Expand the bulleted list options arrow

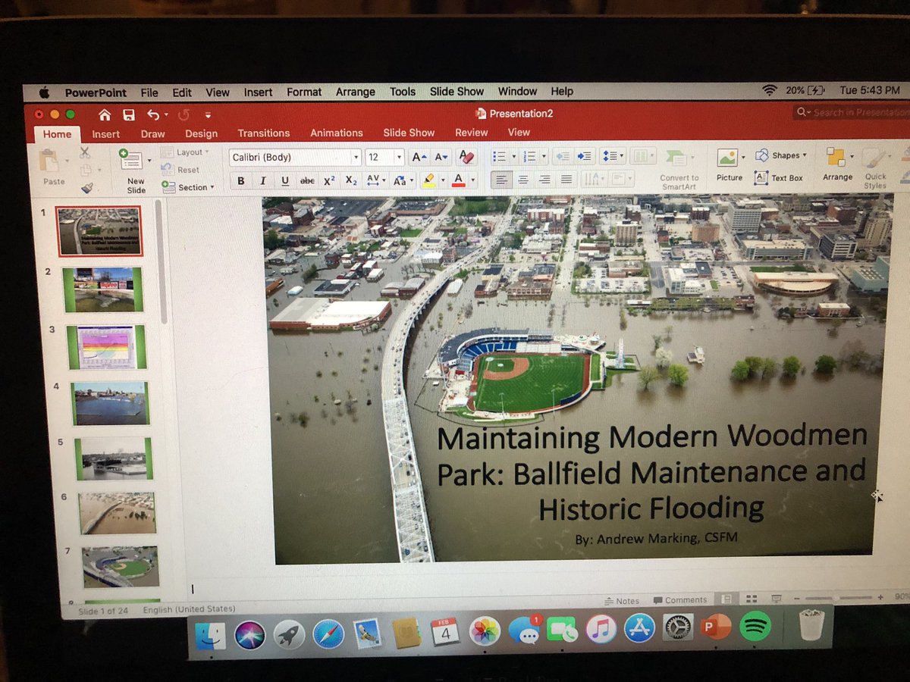[x=513, y=156]
